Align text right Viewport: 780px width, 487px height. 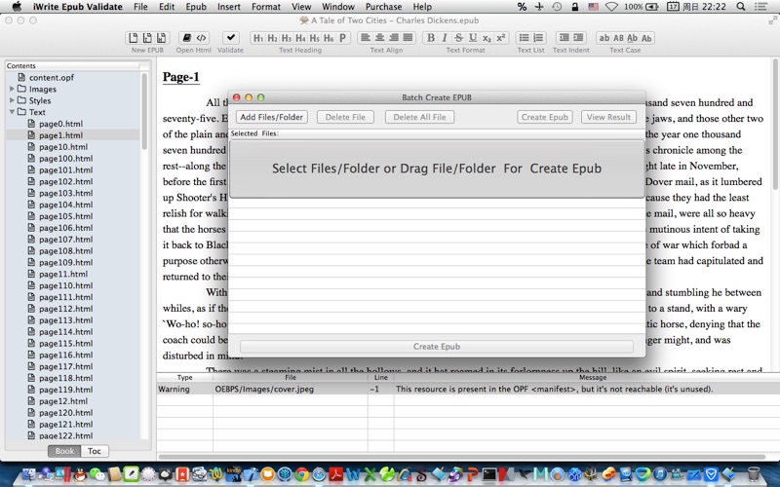tap(394, 38)
